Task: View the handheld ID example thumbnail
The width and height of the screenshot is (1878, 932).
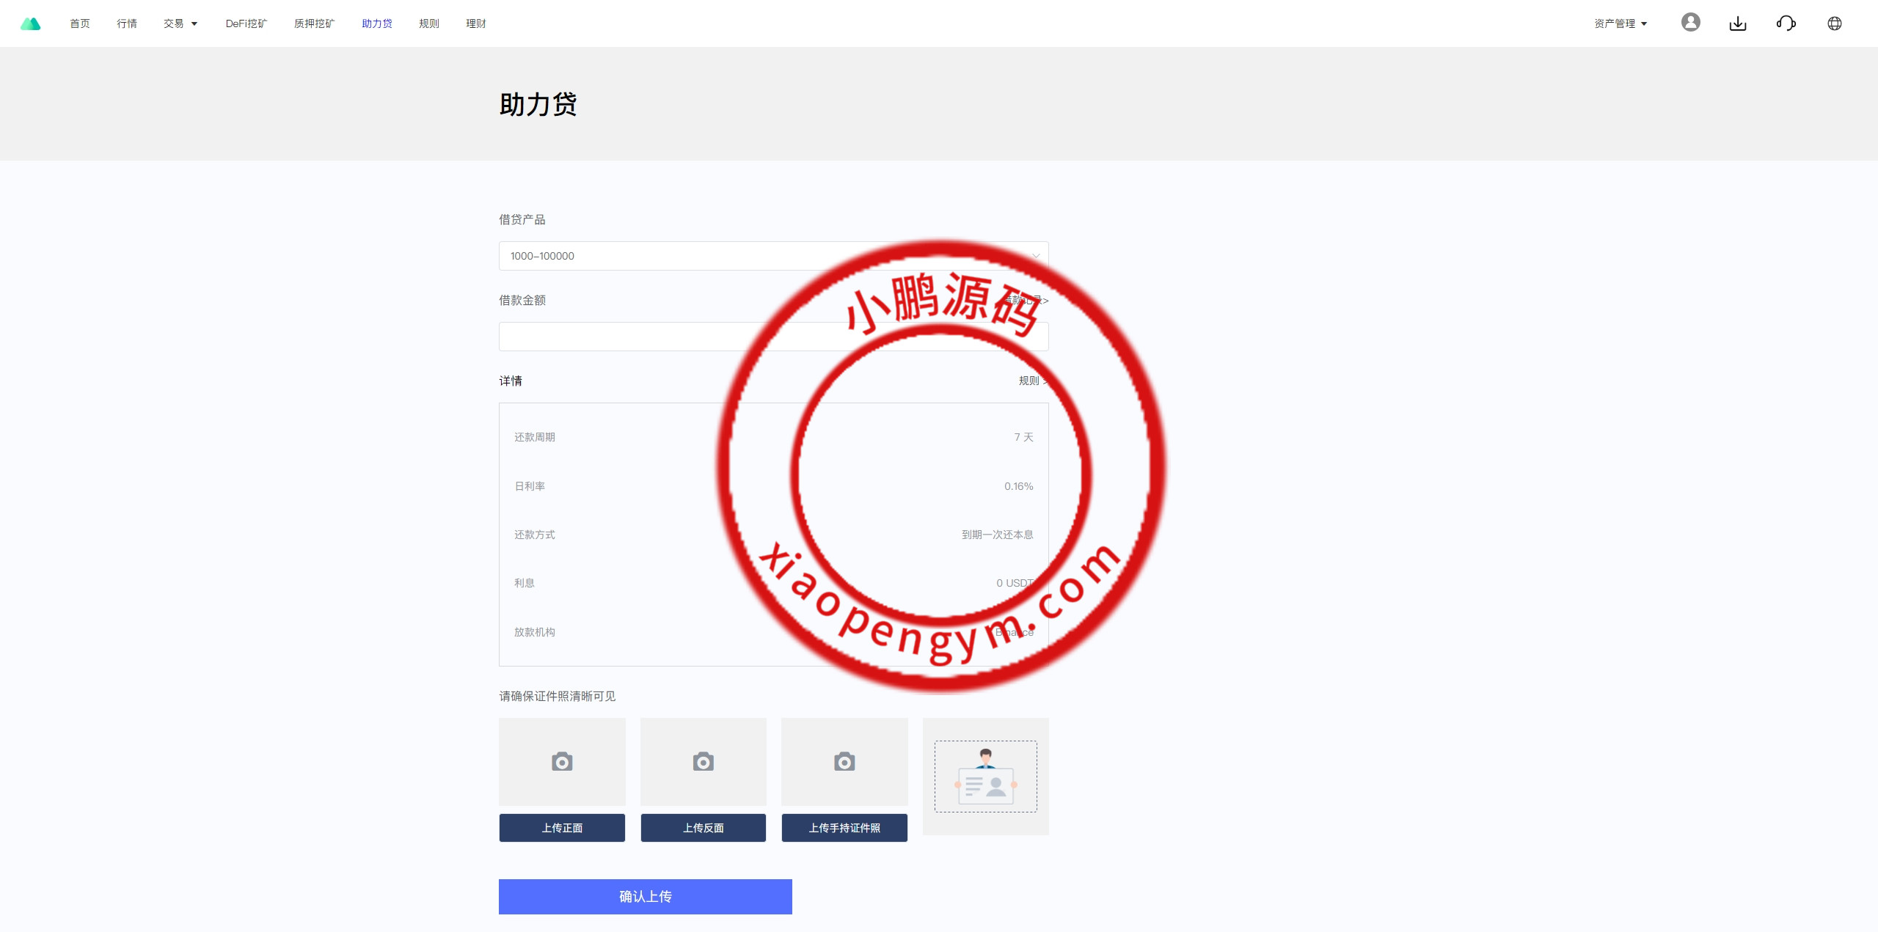Action: (985, 776)
